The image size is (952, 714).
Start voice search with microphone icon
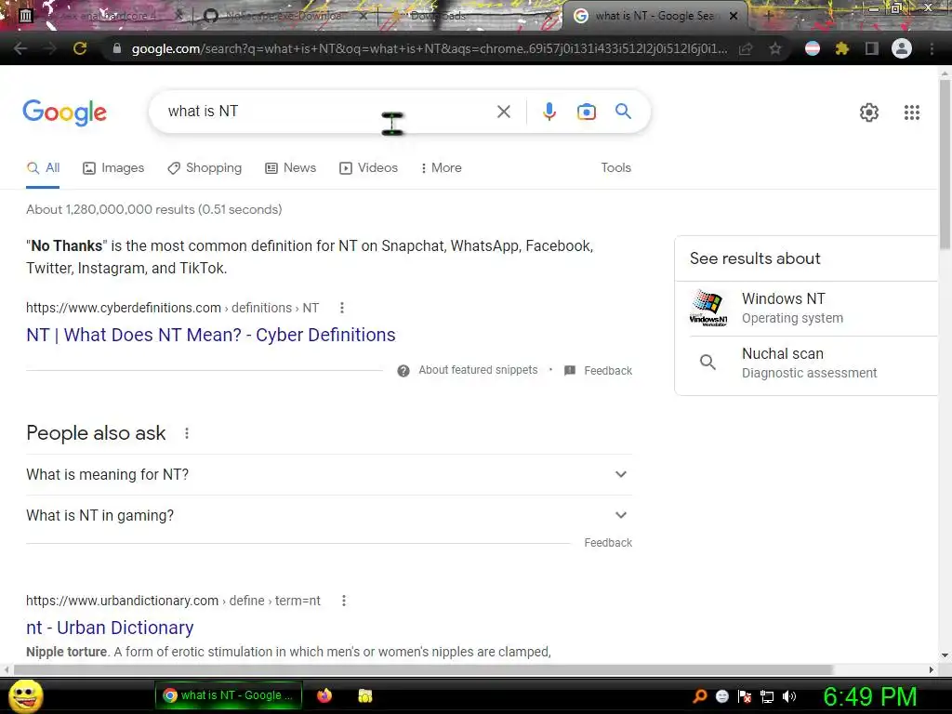click(549, 112)
